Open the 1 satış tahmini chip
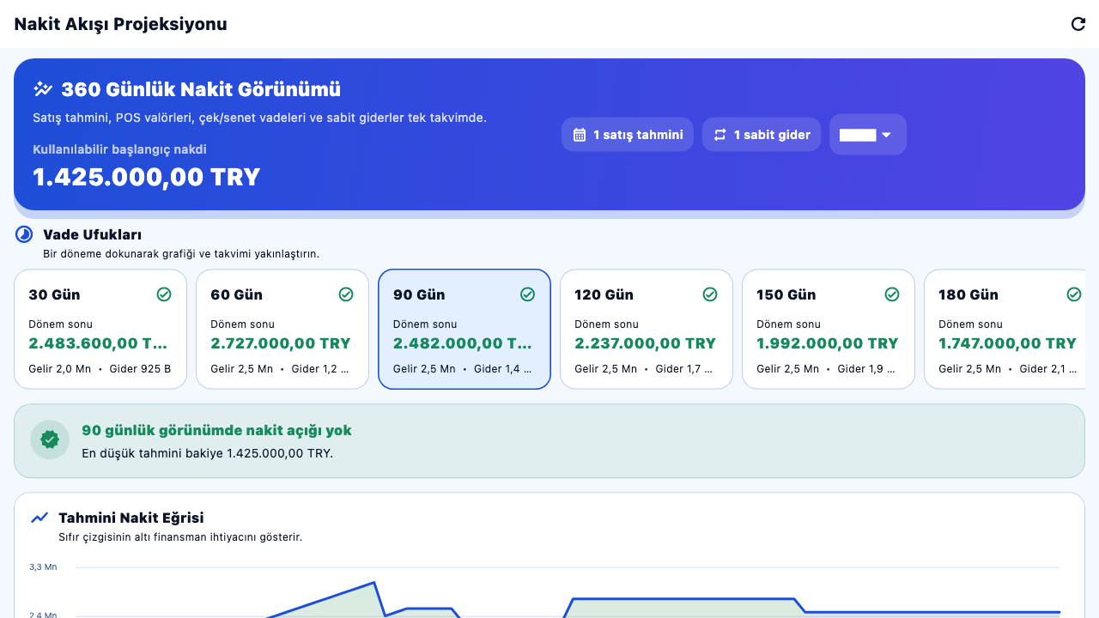Viewport: 1099px width, 618px height. click(x=628, y=135)
